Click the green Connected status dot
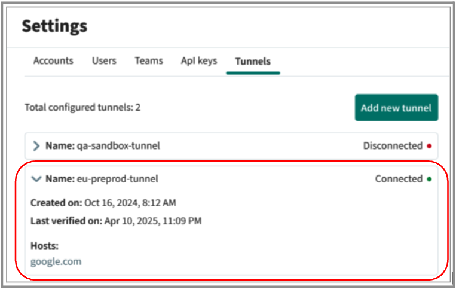Screen dimensions: 456x289 tap(429, 179)
